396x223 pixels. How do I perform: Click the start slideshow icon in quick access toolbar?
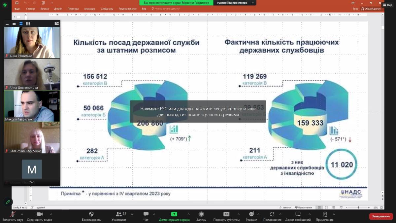[43, 3]
